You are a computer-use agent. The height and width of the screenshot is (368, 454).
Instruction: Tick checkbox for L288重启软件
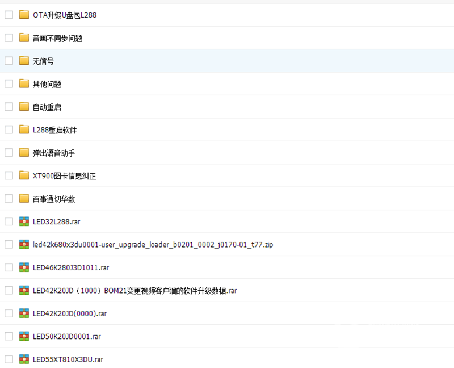click(x=9, y=129)
